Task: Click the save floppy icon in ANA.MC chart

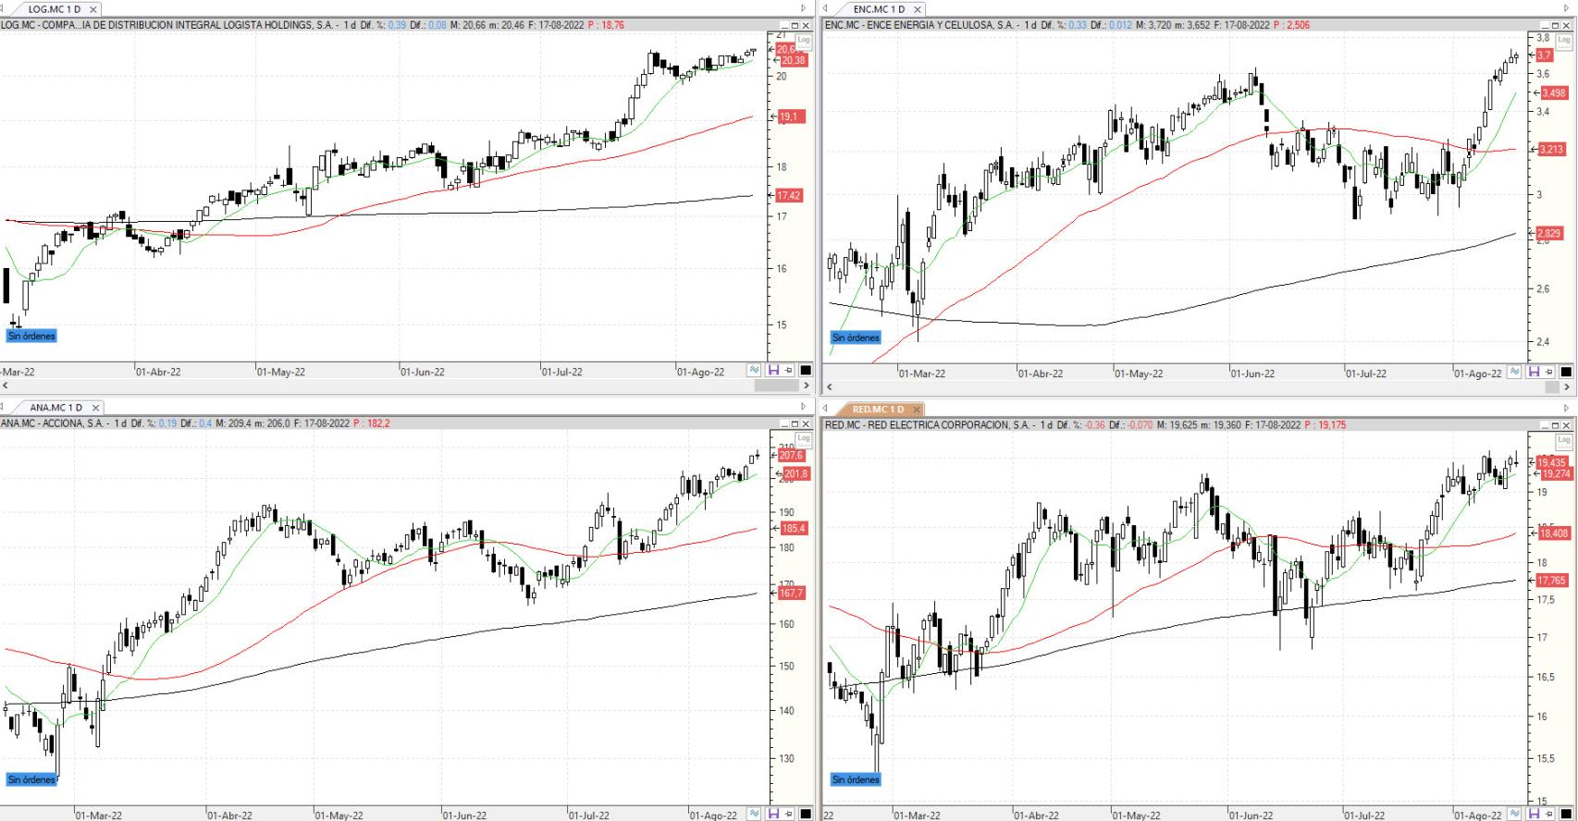Action: click(773, 814)
